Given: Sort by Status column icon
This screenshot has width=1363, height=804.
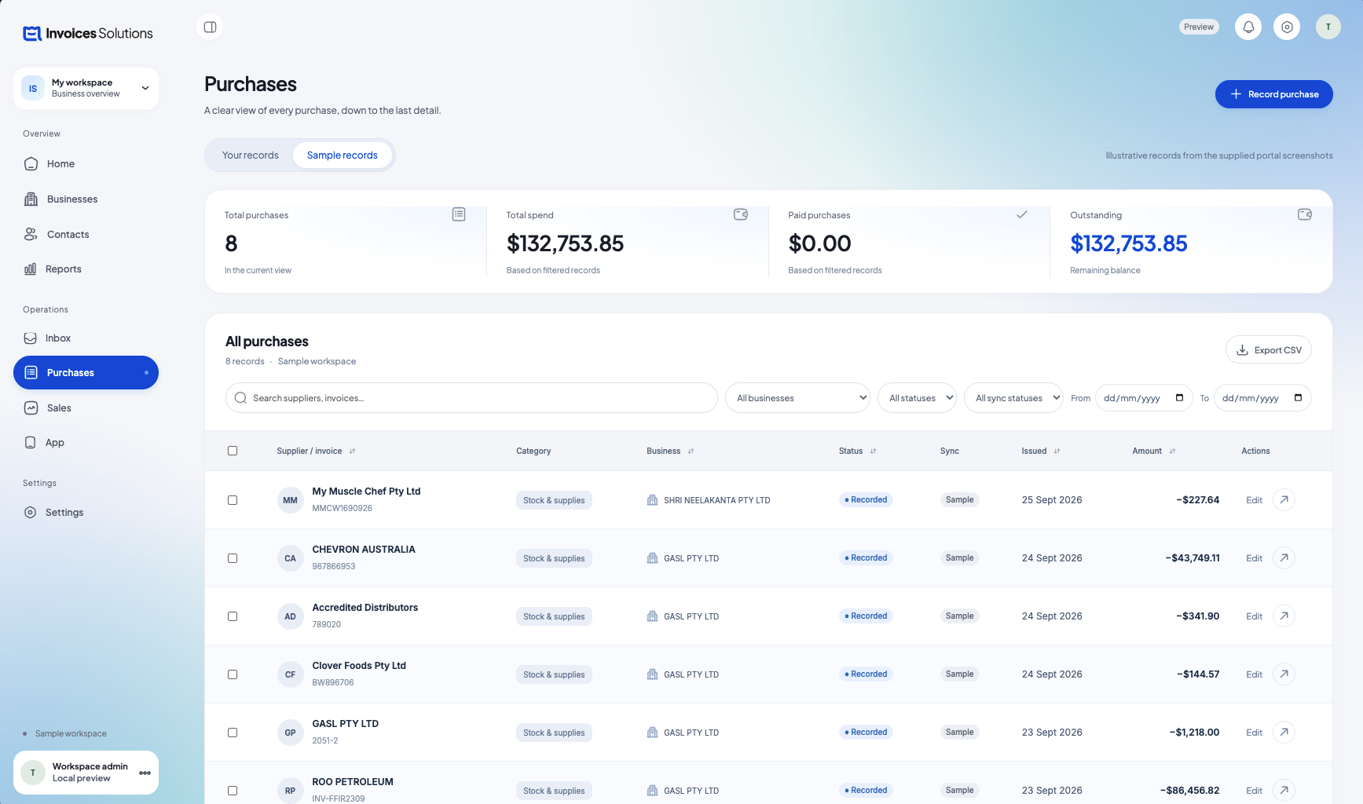Looking at the screenshot, I should 873,451.
